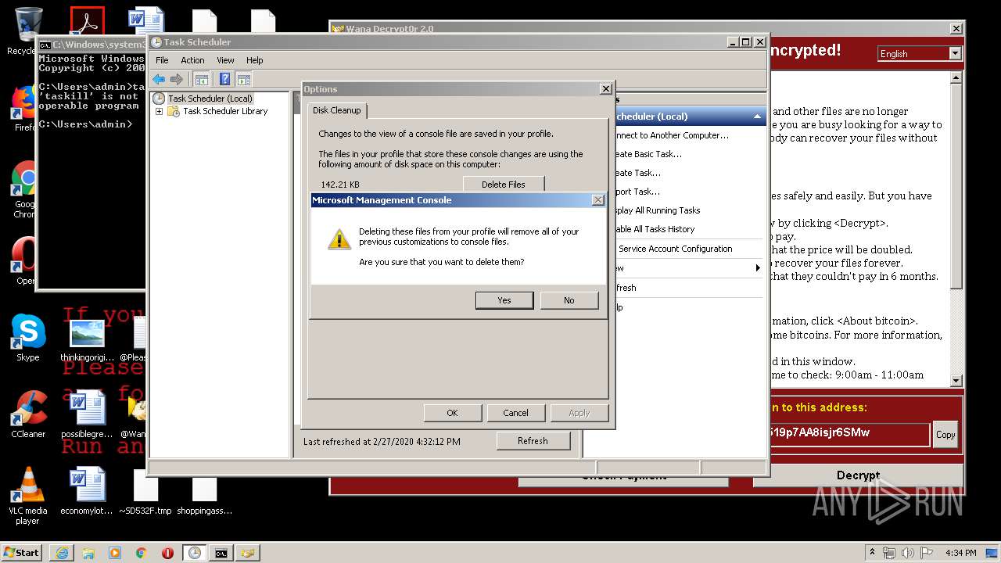The height and width of the screenshot is (563, 1001).
Task: Open the Start menu
Action: point(22,552)
